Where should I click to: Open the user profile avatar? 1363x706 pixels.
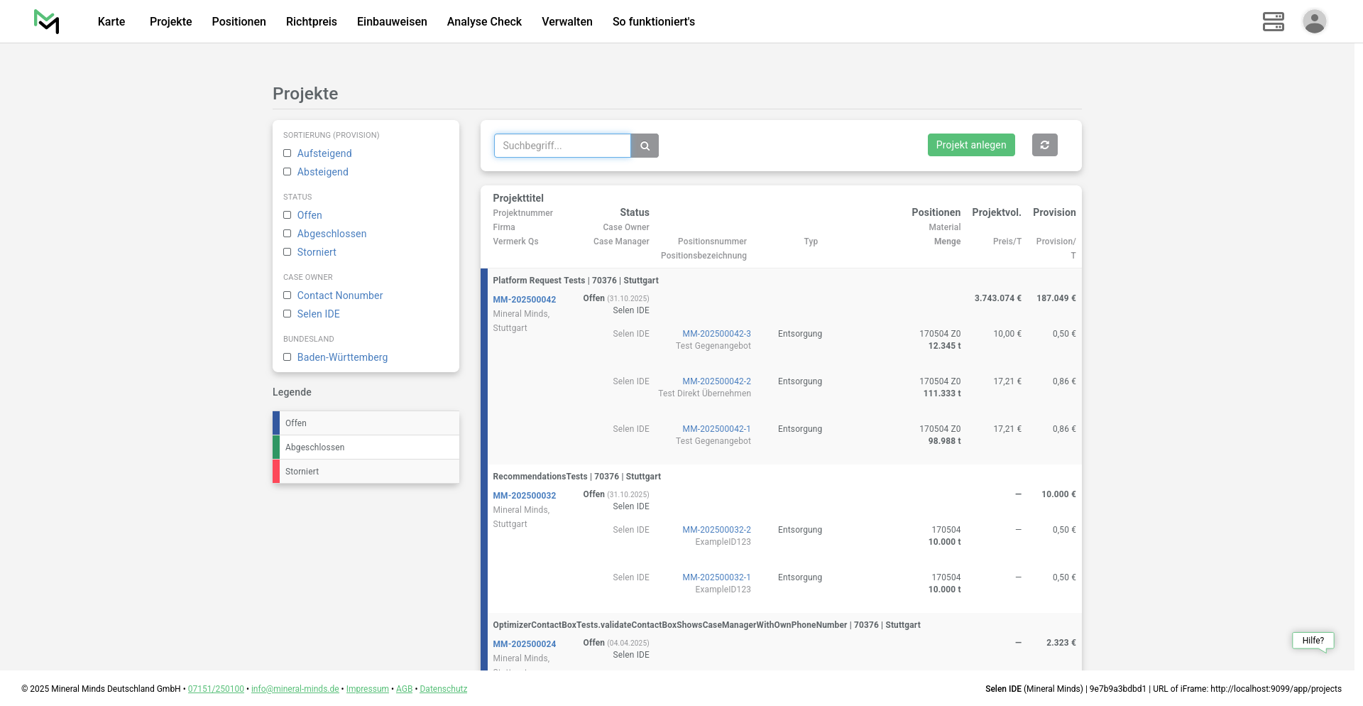point(1314,21)
